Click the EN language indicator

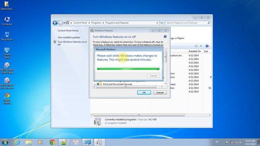[x=217, y=142]
